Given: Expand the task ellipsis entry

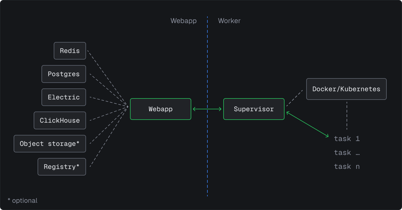Looking at the screenshot, I should (x=347, y=152).
